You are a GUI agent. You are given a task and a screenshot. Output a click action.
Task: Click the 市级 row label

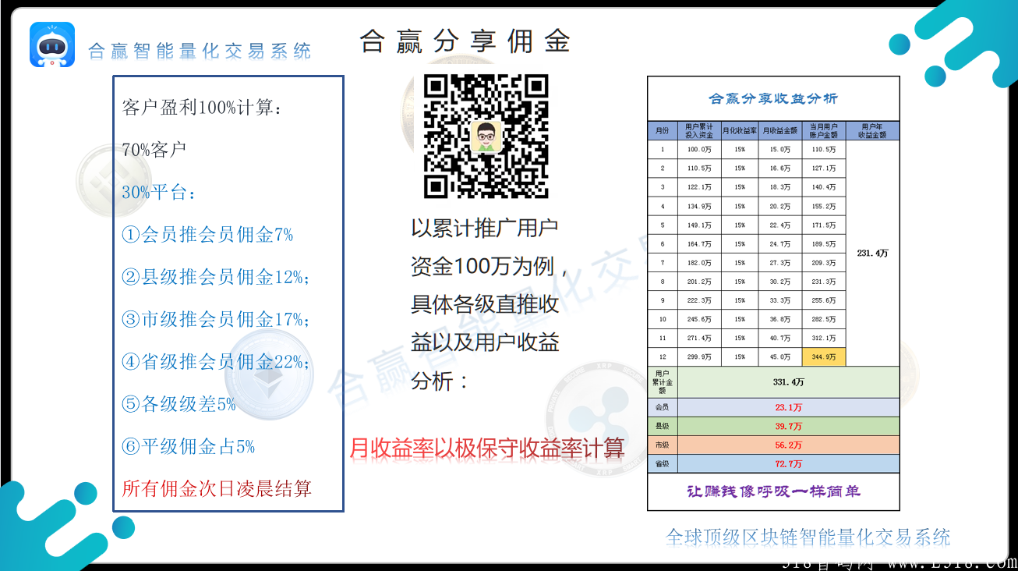coord(663,445)
